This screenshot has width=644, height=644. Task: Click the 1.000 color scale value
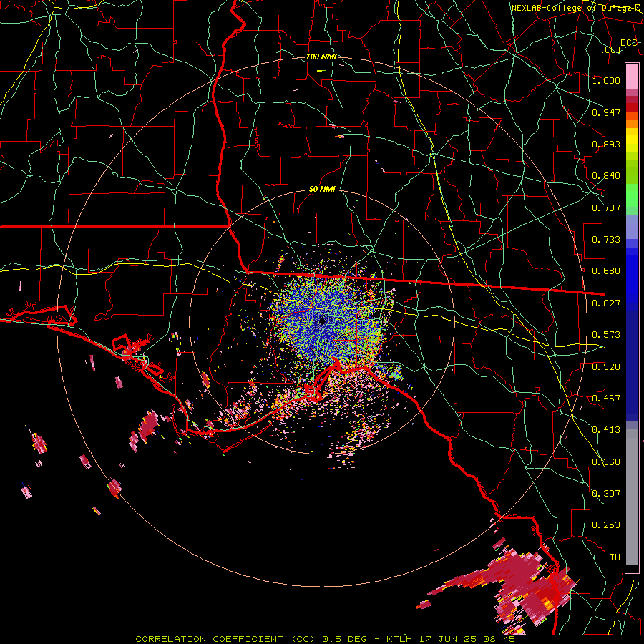[606, 80]
